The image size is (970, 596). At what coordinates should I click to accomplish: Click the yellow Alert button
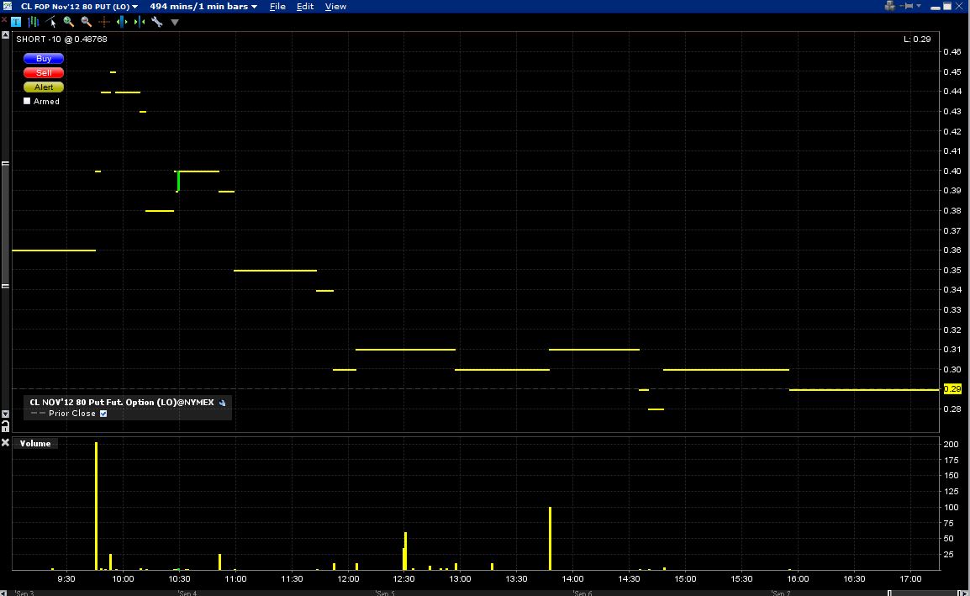pyautogui.click(x=44, y=87)
